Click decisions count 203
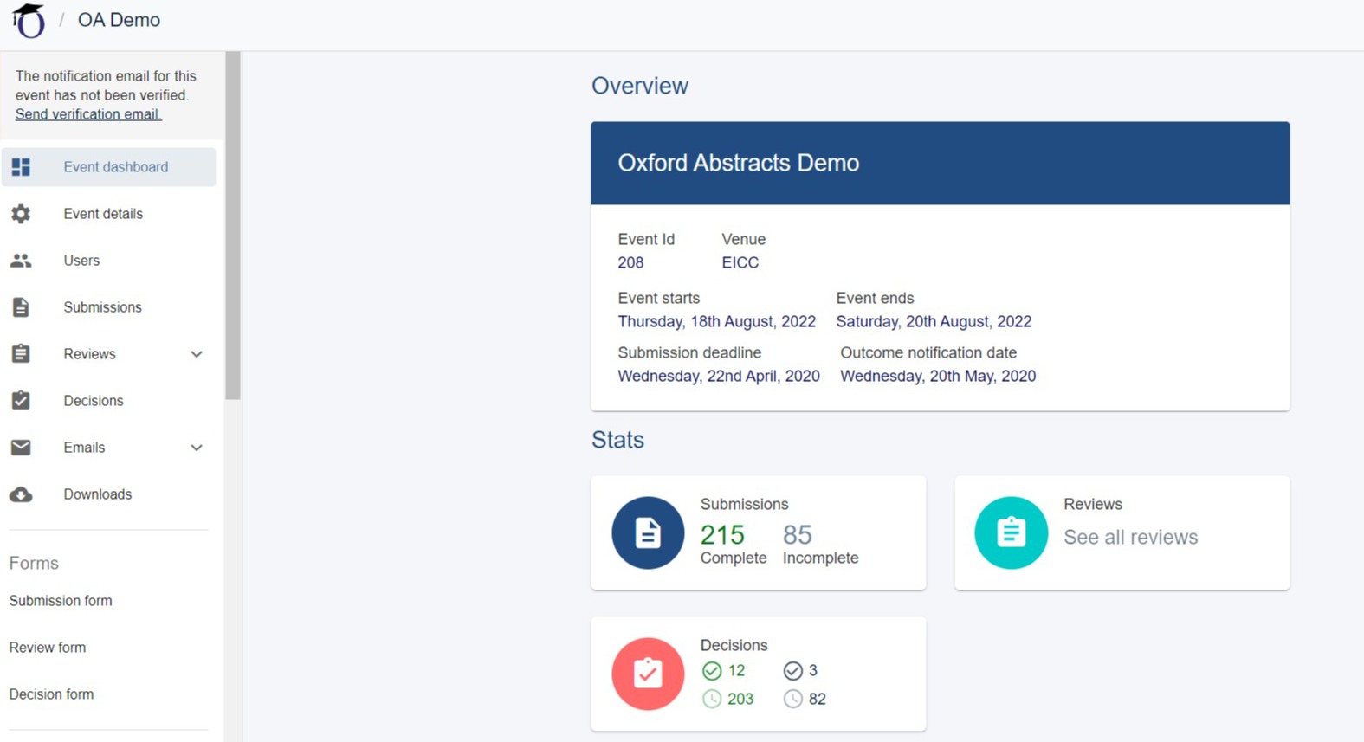Viewport: 1364px width, 742px height. (740, 699)
